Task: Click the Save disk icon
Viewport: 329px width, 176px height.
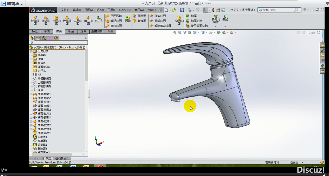Action: coord(182,10)
